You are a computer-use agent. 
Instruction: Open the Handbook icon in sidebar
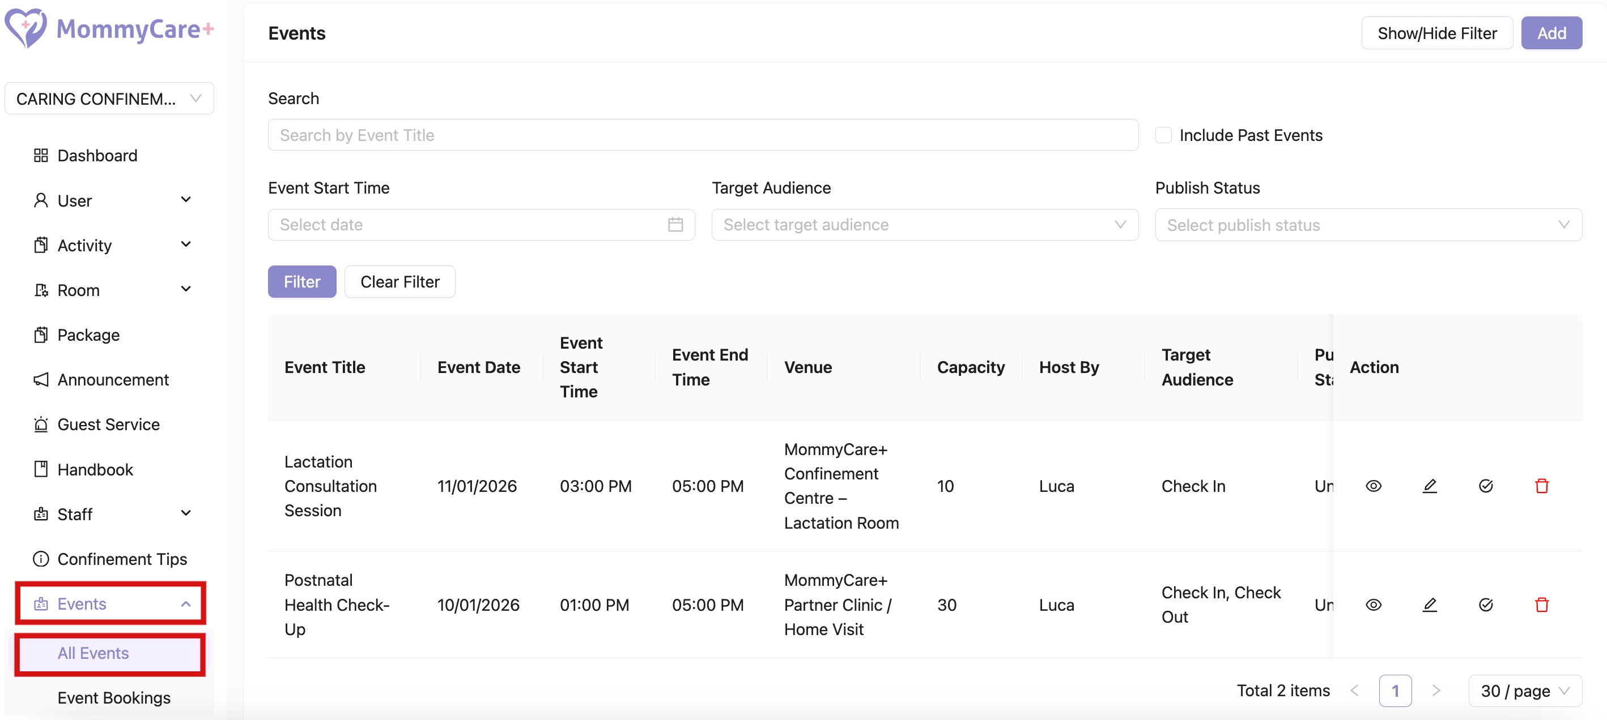tap(41, 469)
